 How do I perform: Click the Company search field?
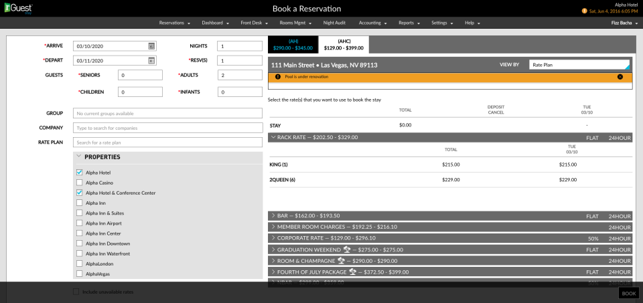[167, 128]
